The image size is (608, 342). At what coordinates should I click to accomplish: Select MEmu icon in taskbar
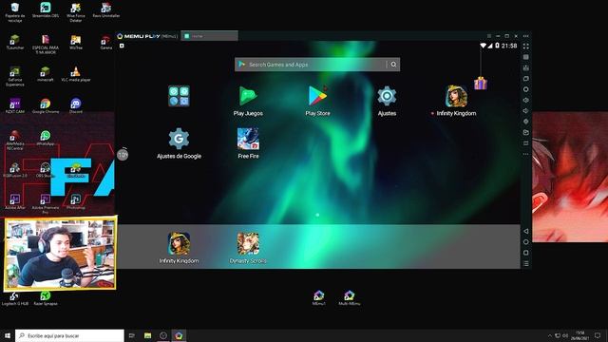(x=179, y=335)
